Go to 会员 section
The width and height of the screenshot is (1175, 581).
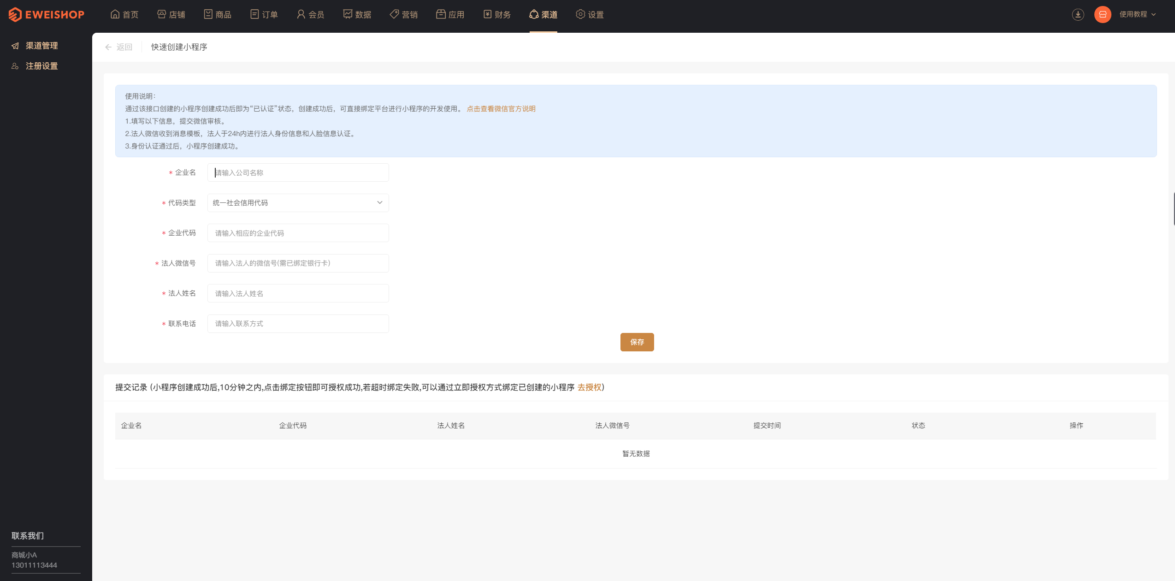click(x=311, y=14)
